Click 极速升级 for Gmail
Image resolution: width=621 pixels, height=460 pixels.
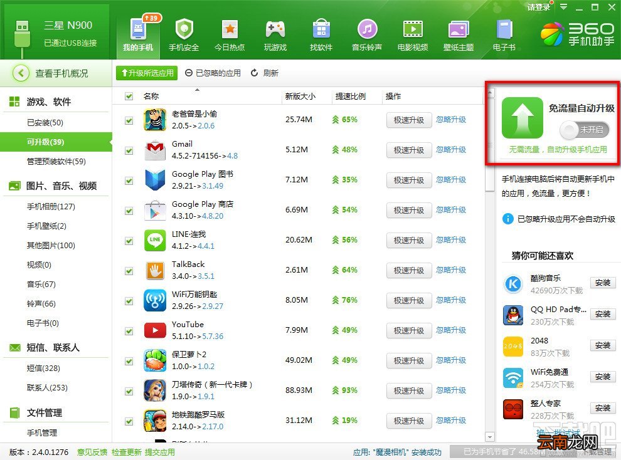pos(409,150)
